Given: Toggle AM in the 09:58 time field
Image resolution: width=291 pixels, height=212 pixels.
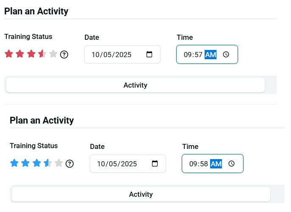Looking at the screenshot, I should (x=216, y=164).
